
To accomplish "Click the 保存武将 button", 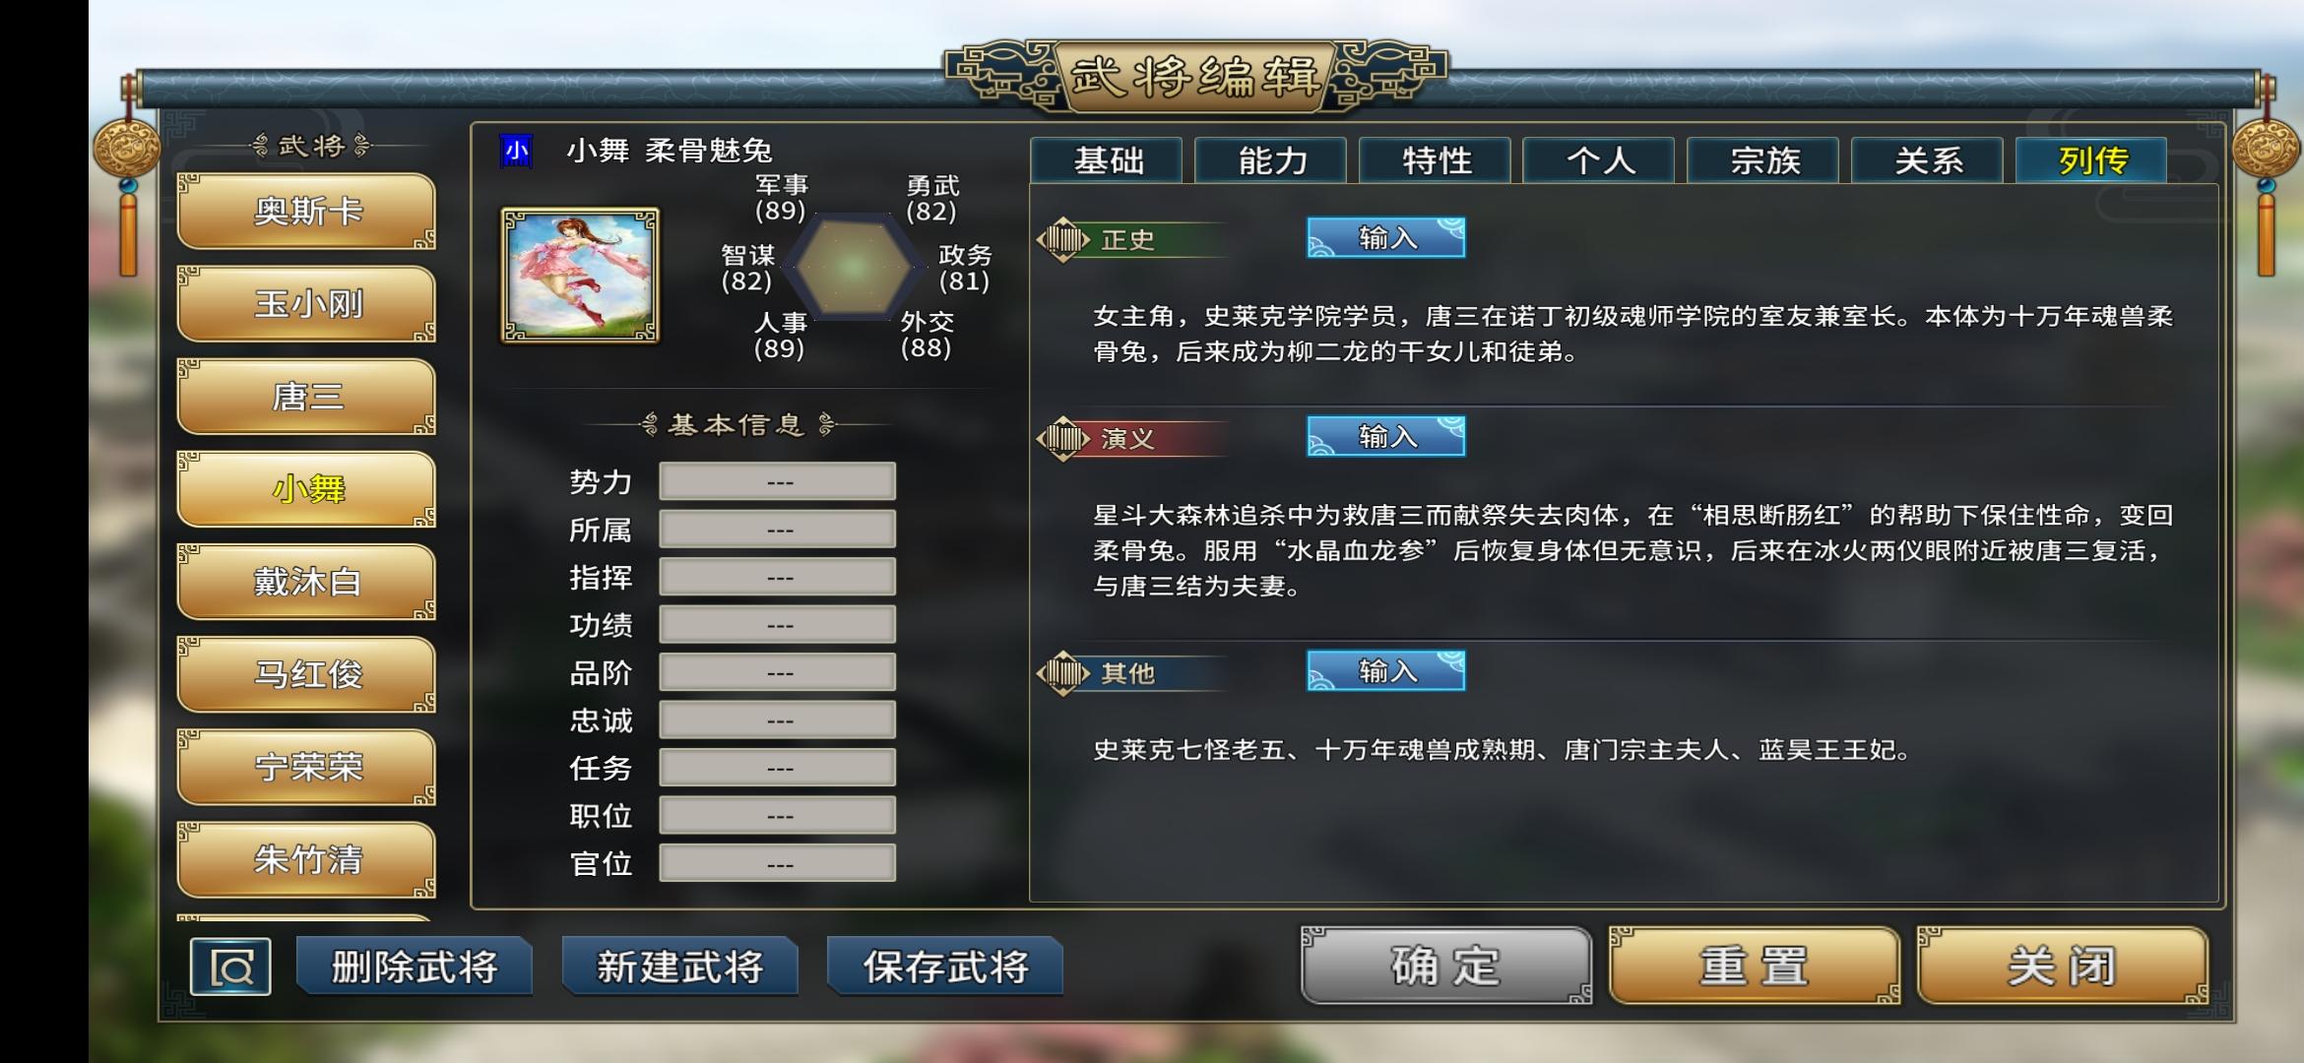I will point(945,967).
